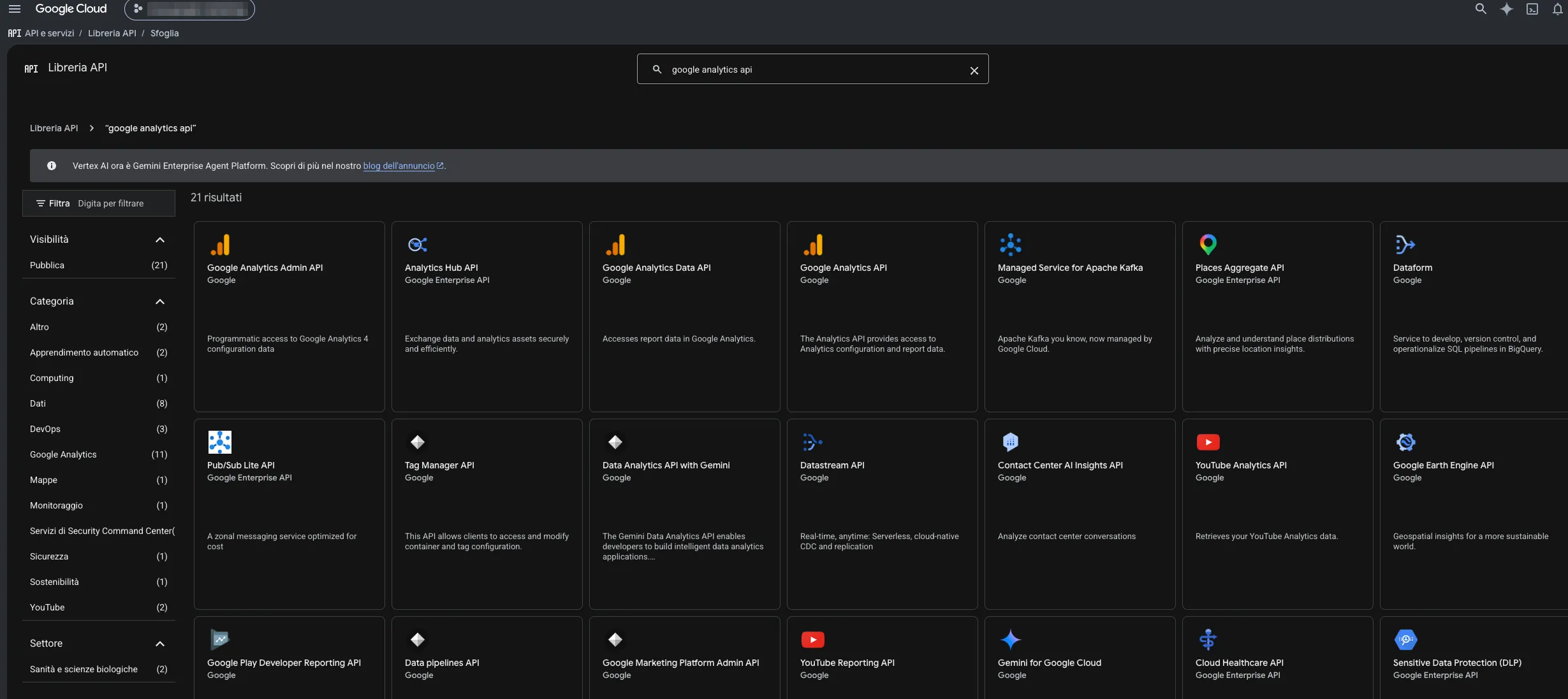1568x699 pixels.
Task: Filter by Altro category
Action: tap(99, 327)
